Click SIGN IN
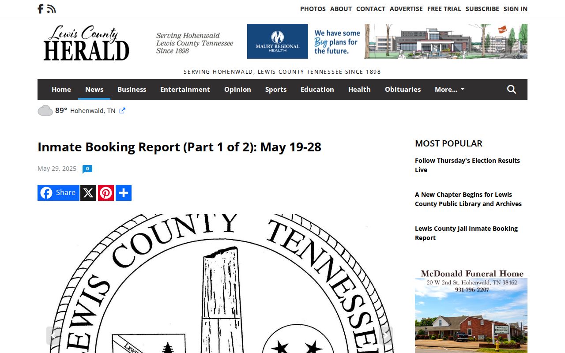 click(516, 9)
